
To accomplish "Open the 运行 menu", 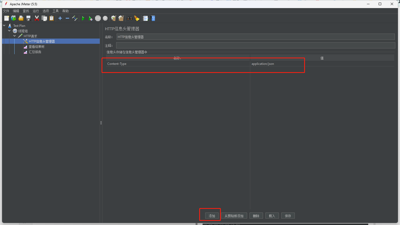I will (36, 11).
